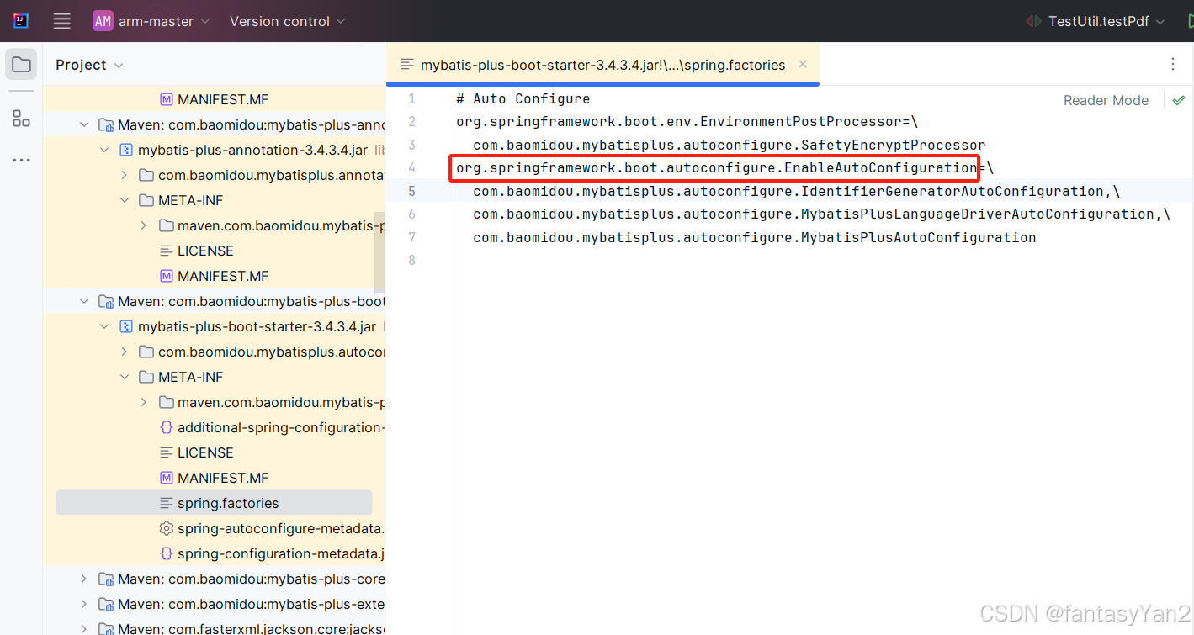Click the '# Auto Configure' comment line
Viewport: 1194px width, 635px height.
pos(523,99)
